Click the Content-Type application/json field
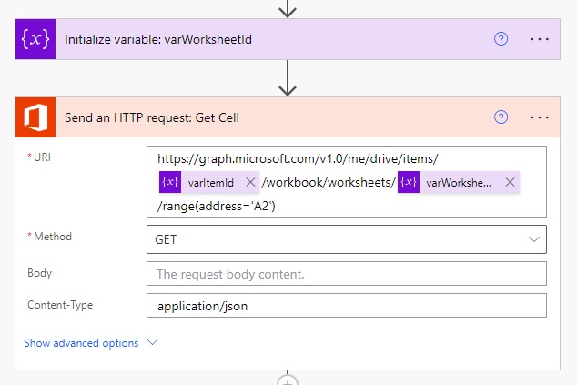This screenshot has width=577, height=385. [x=346, y=306]
